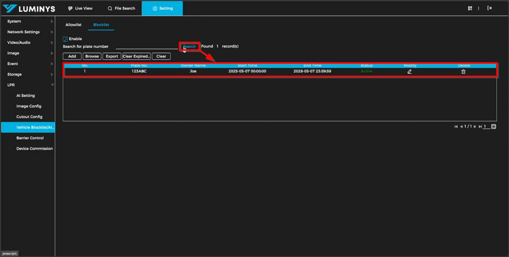509x257 pixels.
Task: Delete the 123ABC record with trash icon
Action: [463, 72]
